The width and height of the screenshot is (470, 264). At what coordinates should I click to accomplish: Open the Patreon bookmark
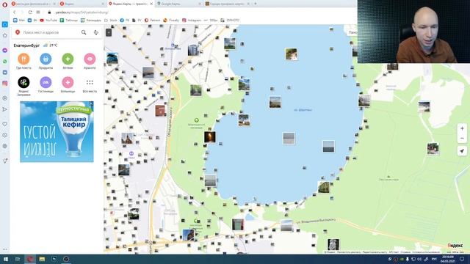click(x=152, y=21)
